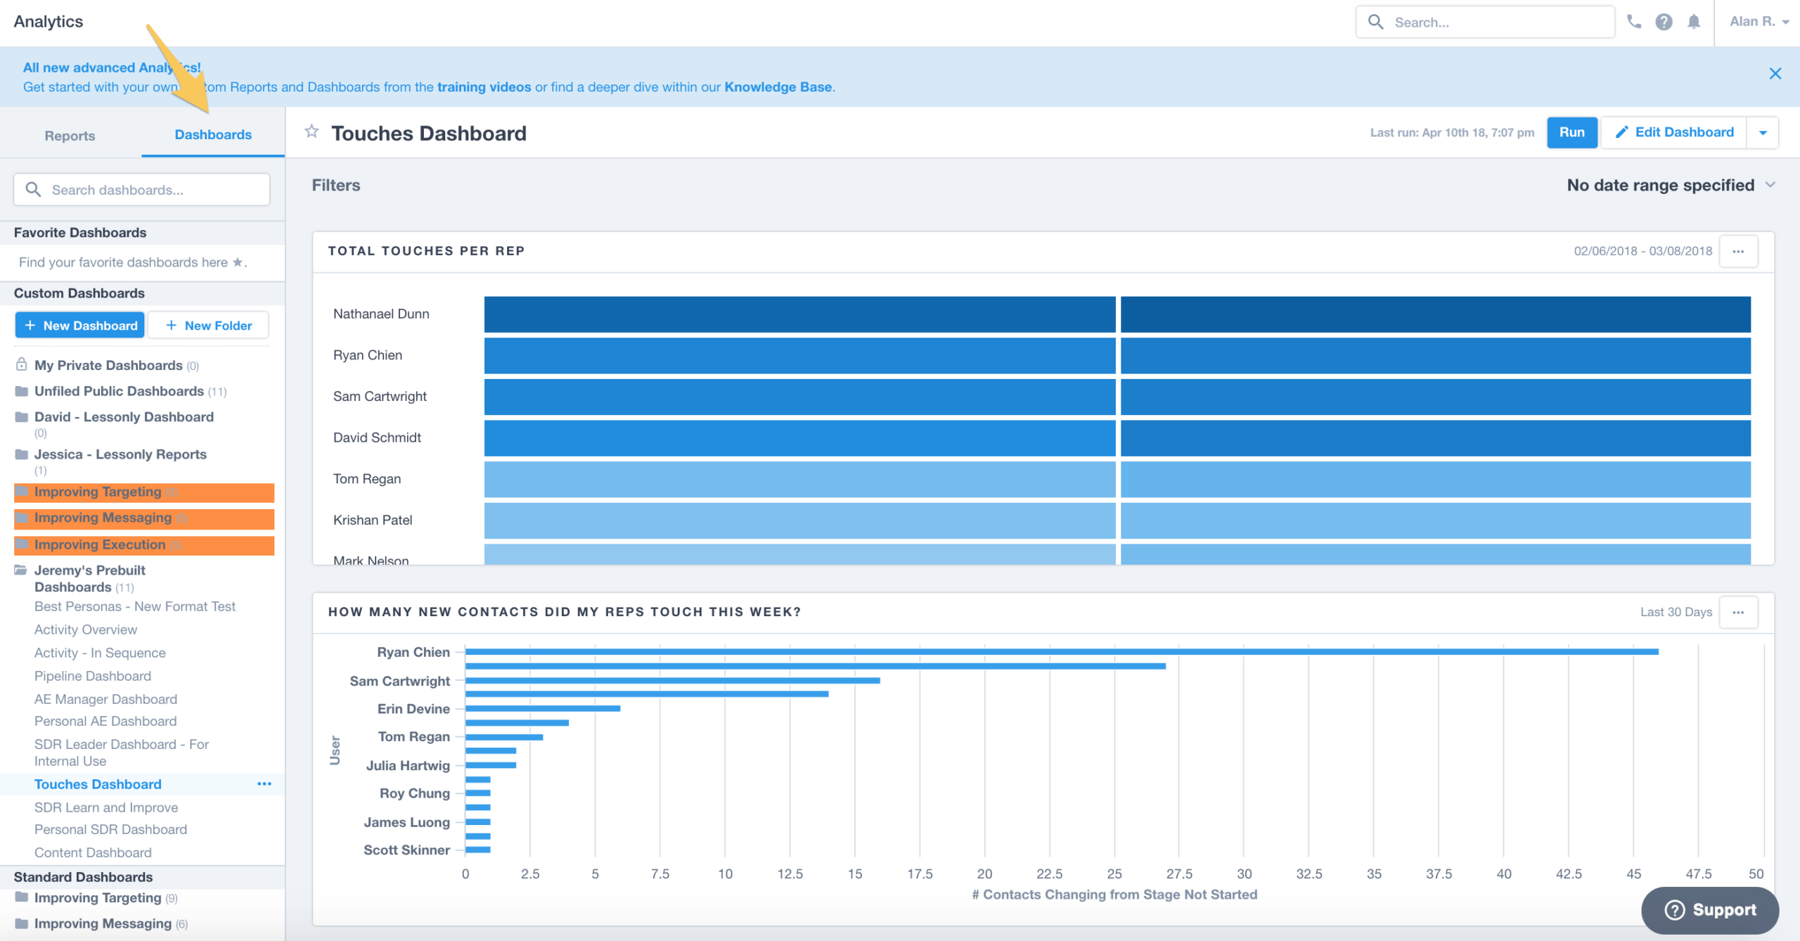Select the Dashboards tab
1800x941 pixels.
click(213, 134)
